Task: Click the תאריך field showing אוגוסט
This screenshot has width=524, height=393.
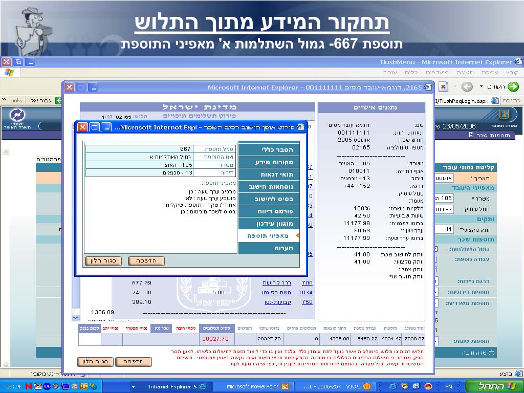Action: (x=444, y=178)
